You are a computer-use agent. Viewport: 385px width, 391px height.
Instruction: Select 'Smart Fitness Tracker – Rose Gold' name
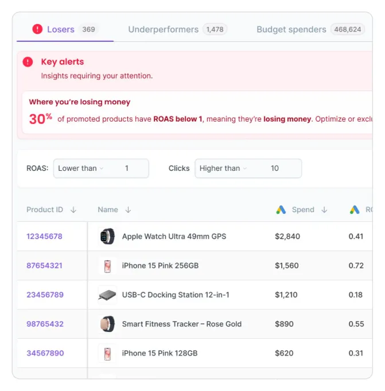(x=182, y=324)
